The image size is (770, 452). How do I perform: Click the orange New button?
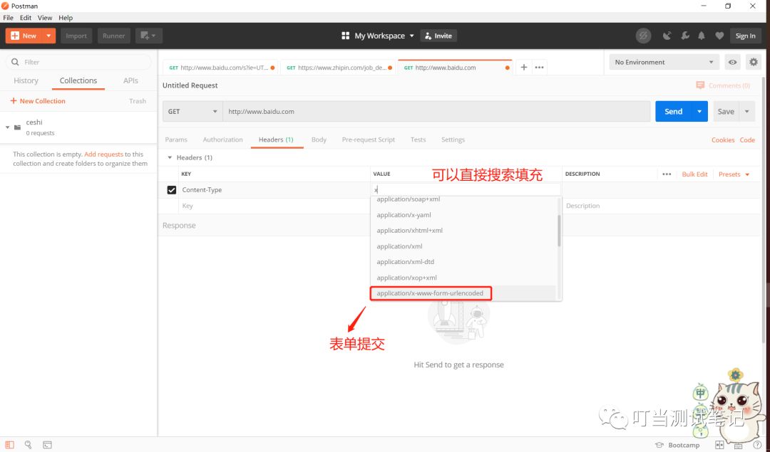[24, 36]
